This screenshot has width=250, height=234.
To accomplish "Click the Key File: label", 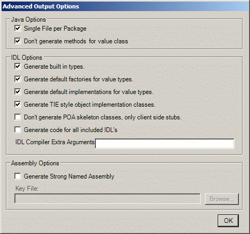I will [27, 189].
